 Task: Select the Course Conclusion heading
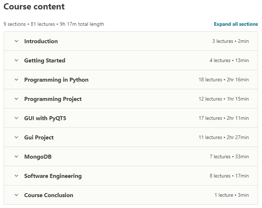[x=49, y=195]
